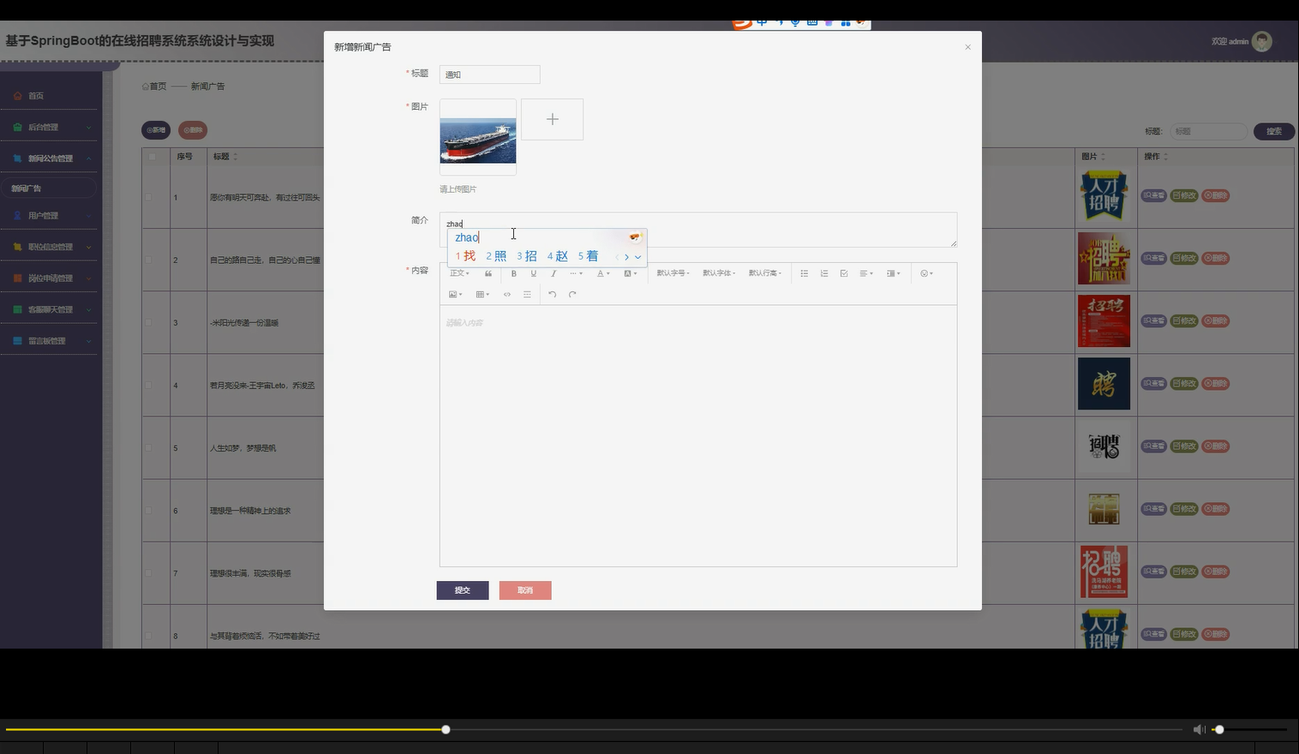Open the insert image menu in editor
This screenshot has width=1299, height=754.
[x=455, y=294]
